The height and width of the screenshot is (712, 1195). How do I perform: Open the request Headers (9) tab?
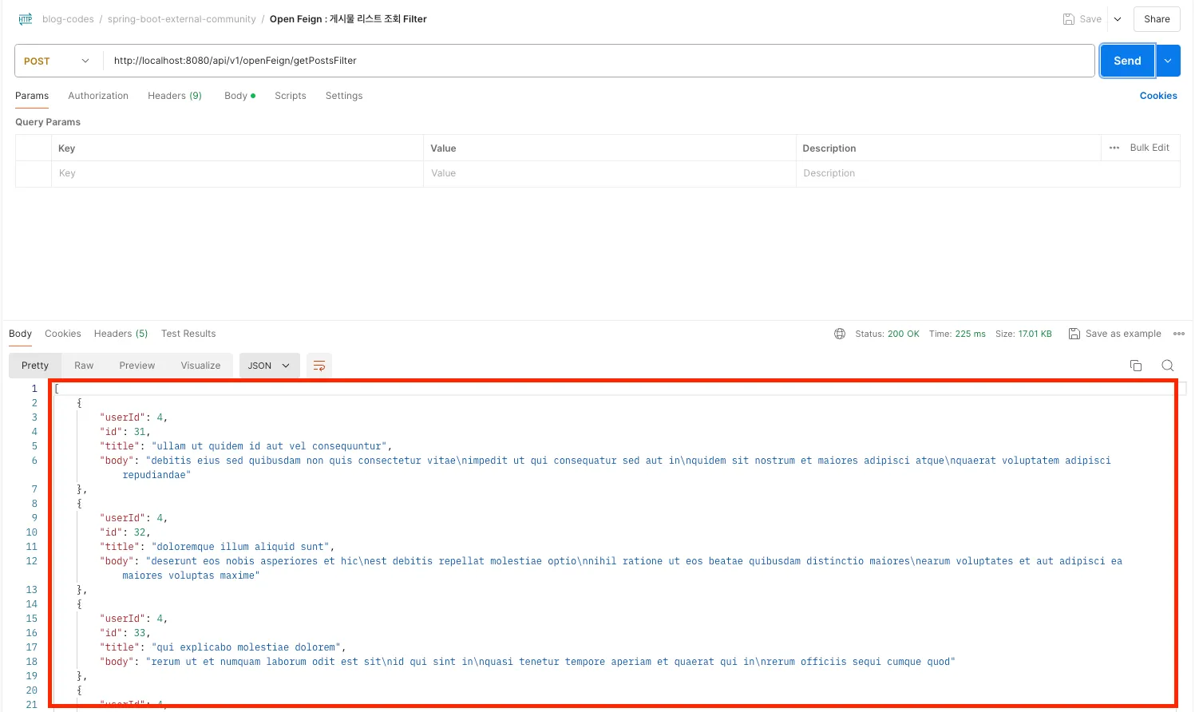(x=175, y=96)
